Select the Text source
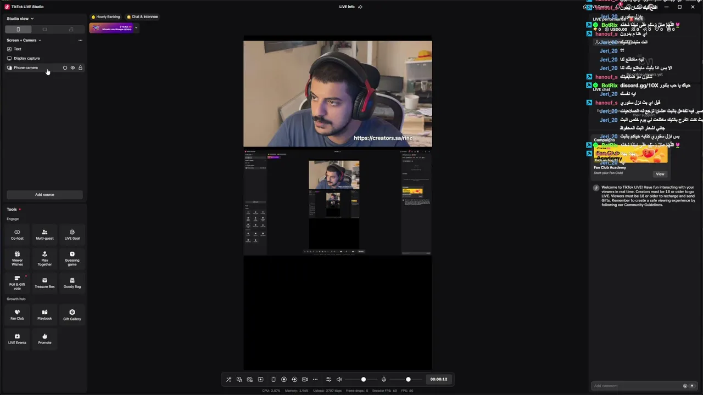This screenshot has width=703, height=395. point(44,49)
